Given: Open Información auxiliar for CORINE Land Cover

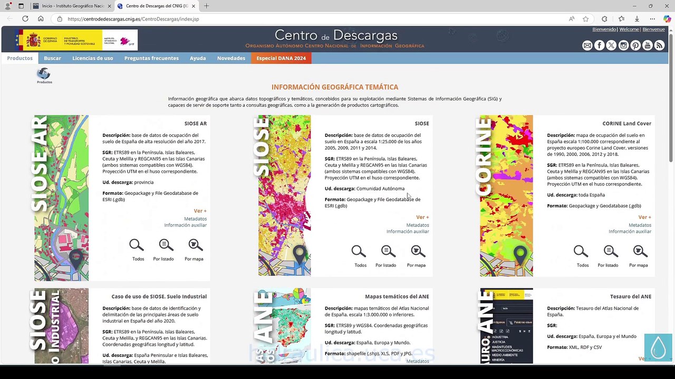Looking at the screenshot, I should click(630, 232).
